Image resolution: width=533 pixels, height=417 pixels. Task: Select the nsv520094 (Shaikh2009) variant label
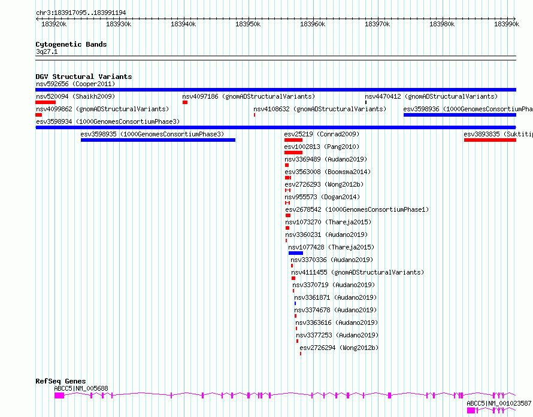click(75, 96)
